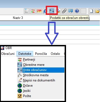Select Pošte menu entry
Screen dimensions: 100x102
[x=41, y=96]
